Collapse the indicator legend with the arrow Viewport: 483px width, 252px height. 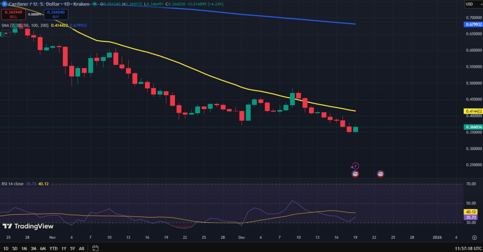click(6, 34)
